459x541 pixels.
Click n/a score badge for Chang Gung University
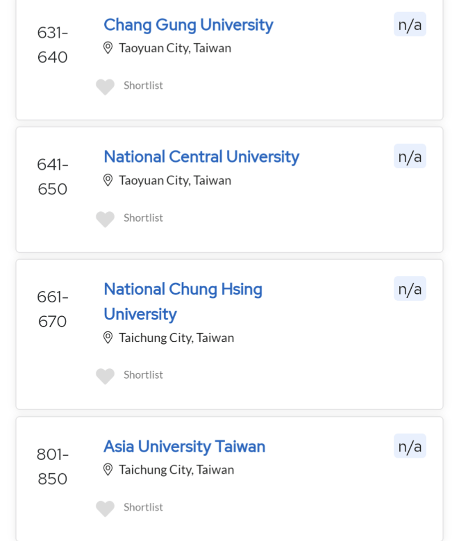(409, 24)
